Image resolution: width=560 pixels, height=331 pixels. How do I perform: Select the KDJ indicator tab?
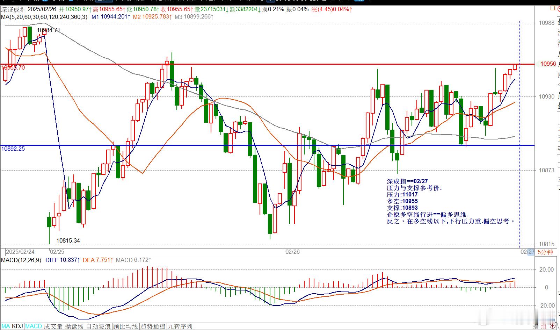tap(17, 326)
